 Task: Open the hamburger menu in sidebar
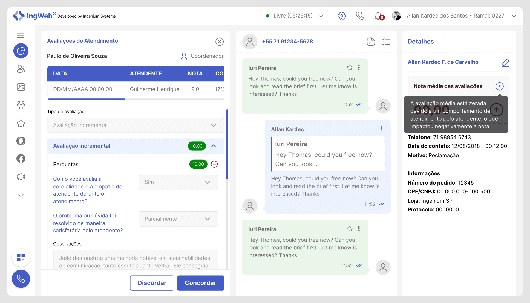(x=21, y=36)
